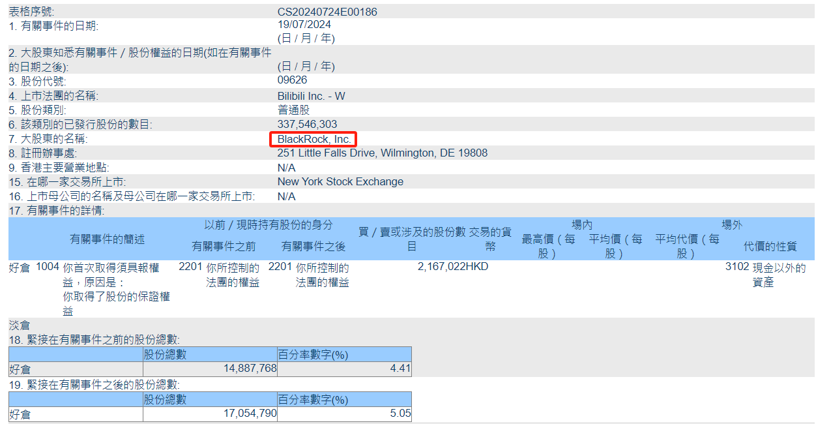Select the after-event shares total 17,054,790

(x=250, y=414)
